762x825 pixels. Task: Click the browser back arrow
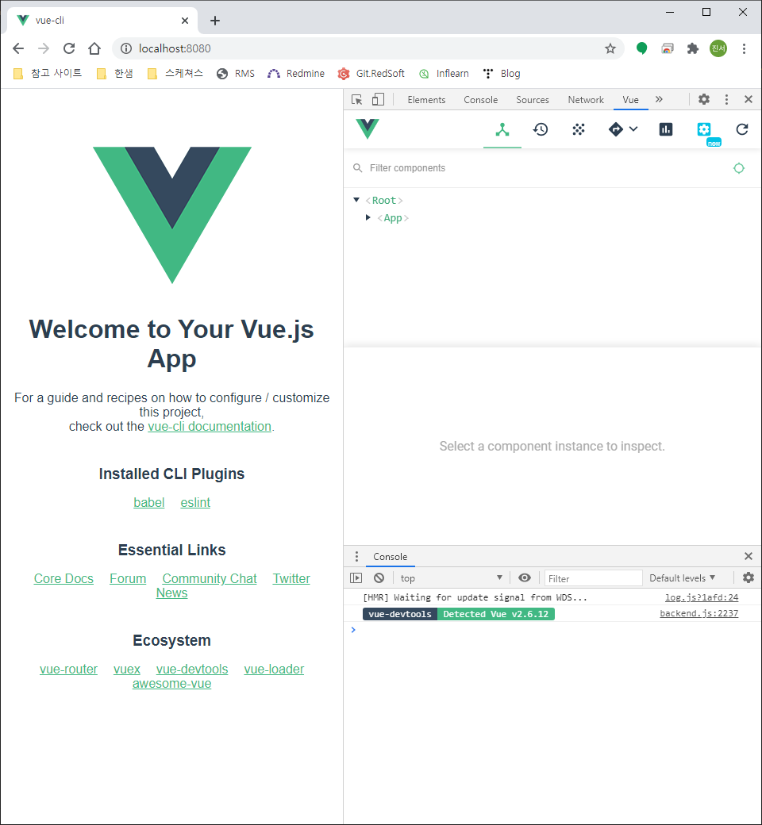click(x=18, y=48)
